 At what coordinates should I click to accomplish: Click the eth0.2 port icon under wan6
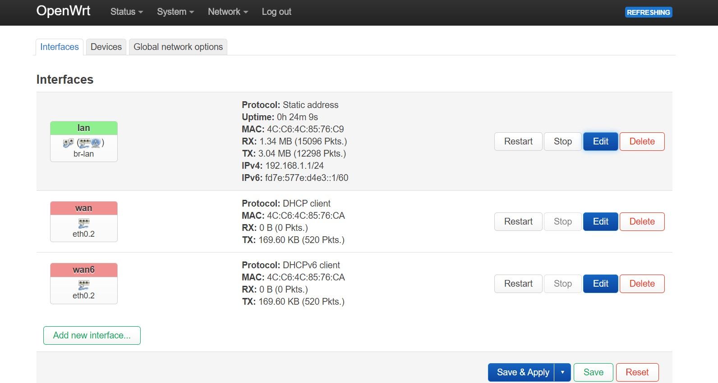tap(84, 285)
